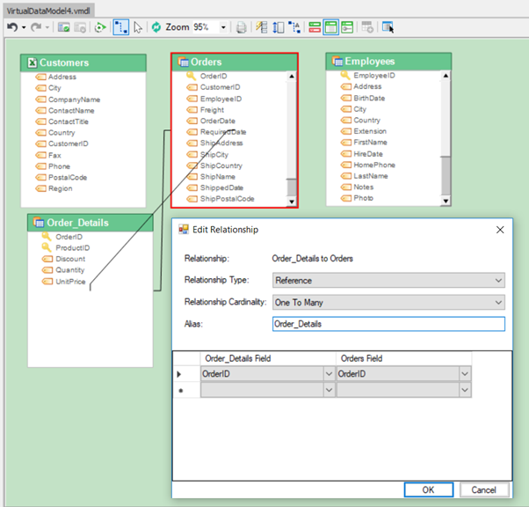Click the red and green rows layout icon

tap(315, 27)
